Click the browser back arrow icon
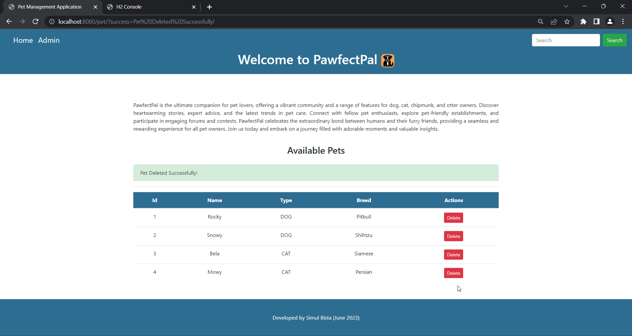 [x=9, y=21]
